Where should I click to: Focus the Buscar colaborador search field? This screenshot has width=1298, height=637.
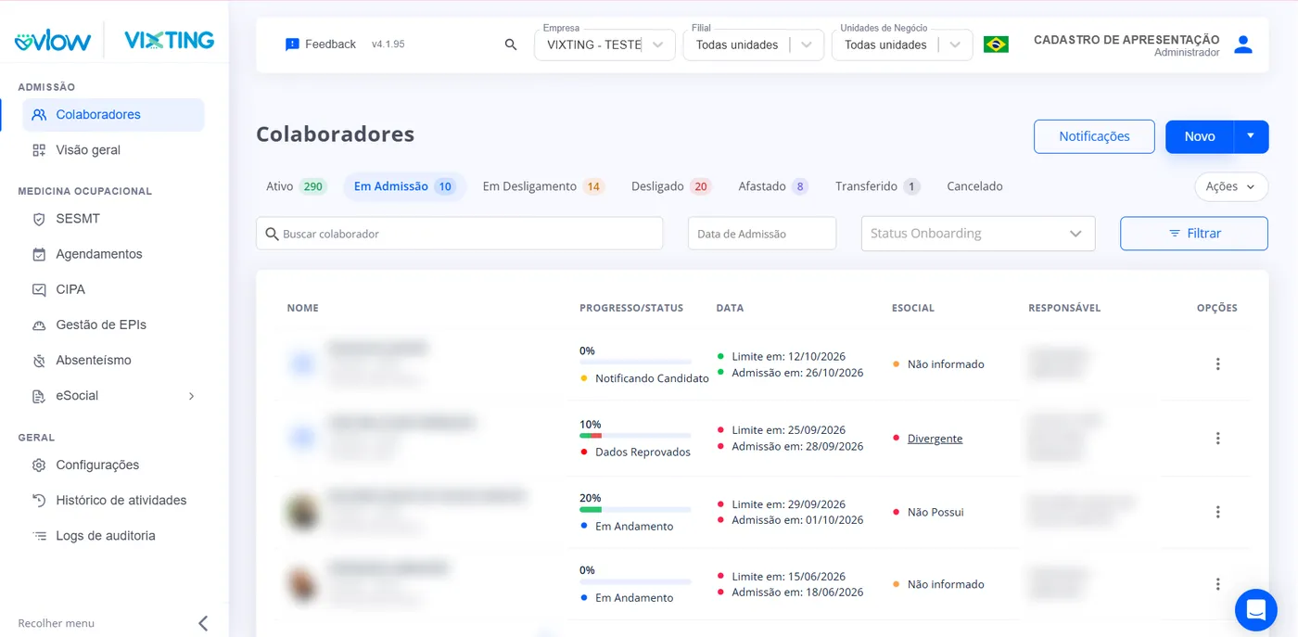click(460, 234)
